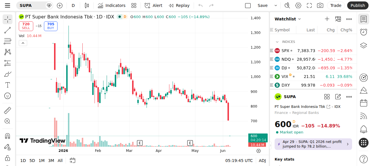Select the text annotation tool
This screenshot has width=370, height=166.
8,85
